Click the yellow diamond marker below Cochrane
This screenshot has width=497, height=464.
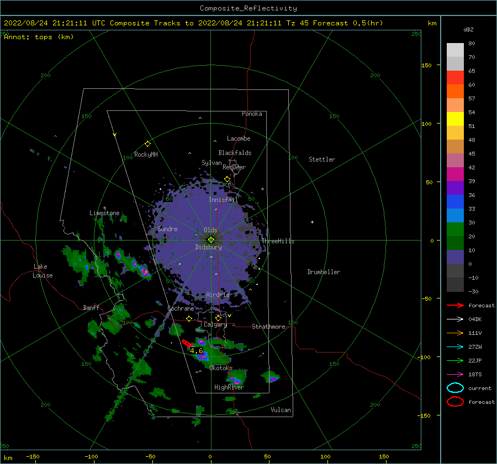pos(189,318)
